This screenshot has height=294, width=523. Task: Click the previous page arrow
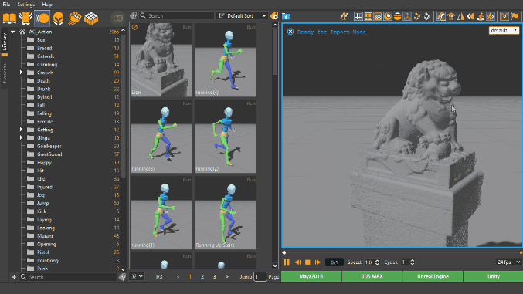click(x=178, y=277)
